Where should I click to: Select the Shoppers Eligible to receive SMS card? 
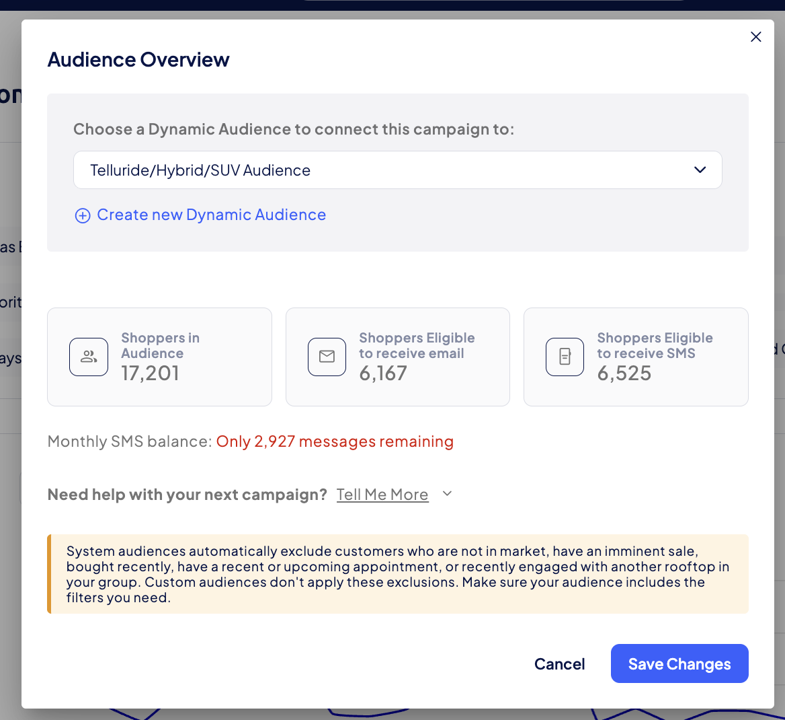click(636, 357)
